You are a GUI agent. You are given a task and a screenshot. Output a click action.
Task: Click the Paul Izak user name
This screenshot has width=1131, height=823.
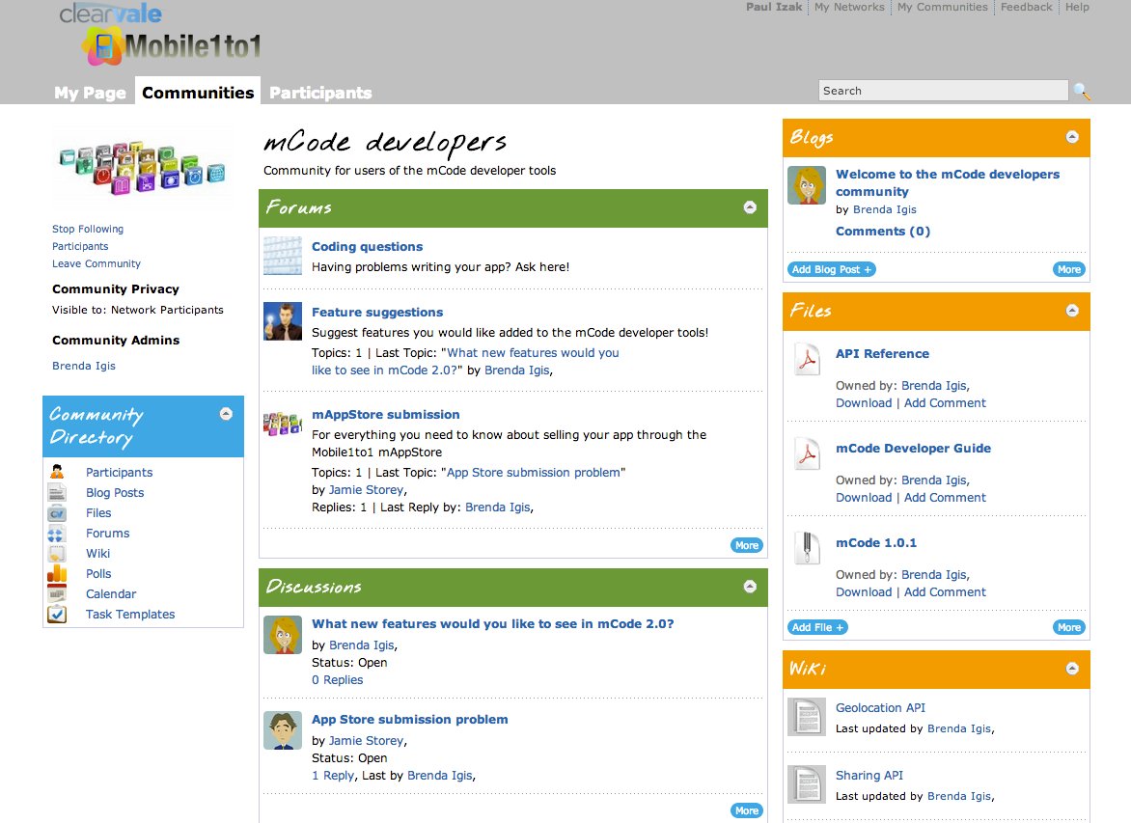tap(773, 7)
